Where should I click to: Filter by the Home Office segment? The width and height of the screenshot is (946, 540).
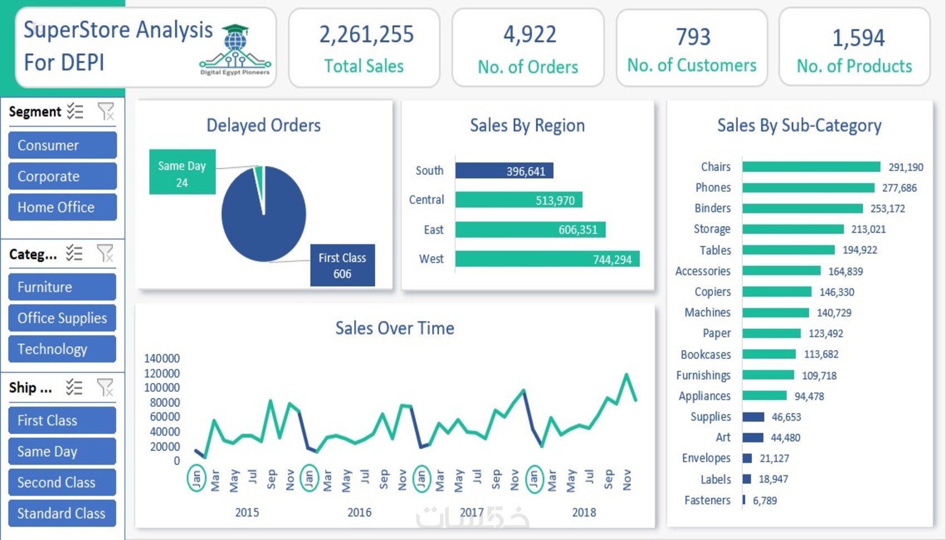pyautogui.click(x=62, y=207)
